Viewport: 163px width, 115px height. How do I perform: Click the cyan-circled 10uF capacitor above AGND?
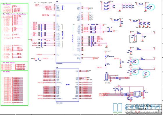146,73
